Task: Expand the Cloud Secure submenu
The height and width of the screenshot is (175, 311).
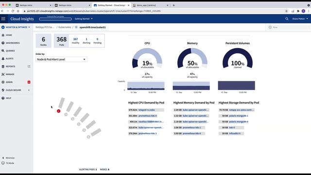Action: [x=29, y=90]
